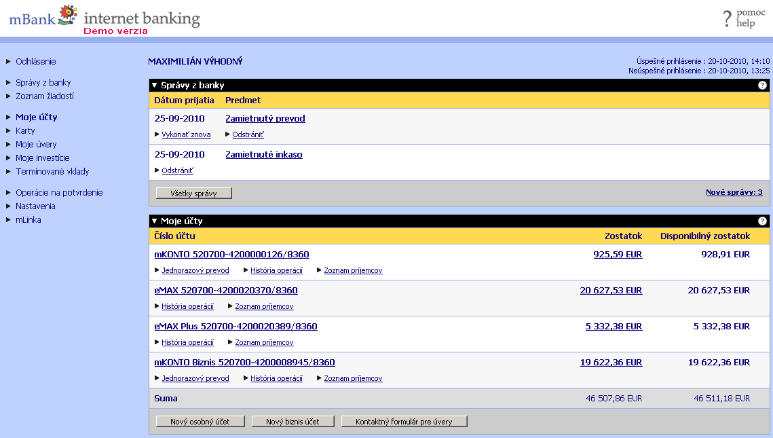Click the mBank logo
Viewport: 773px width, 438px height.
click(x=43, y=16)
